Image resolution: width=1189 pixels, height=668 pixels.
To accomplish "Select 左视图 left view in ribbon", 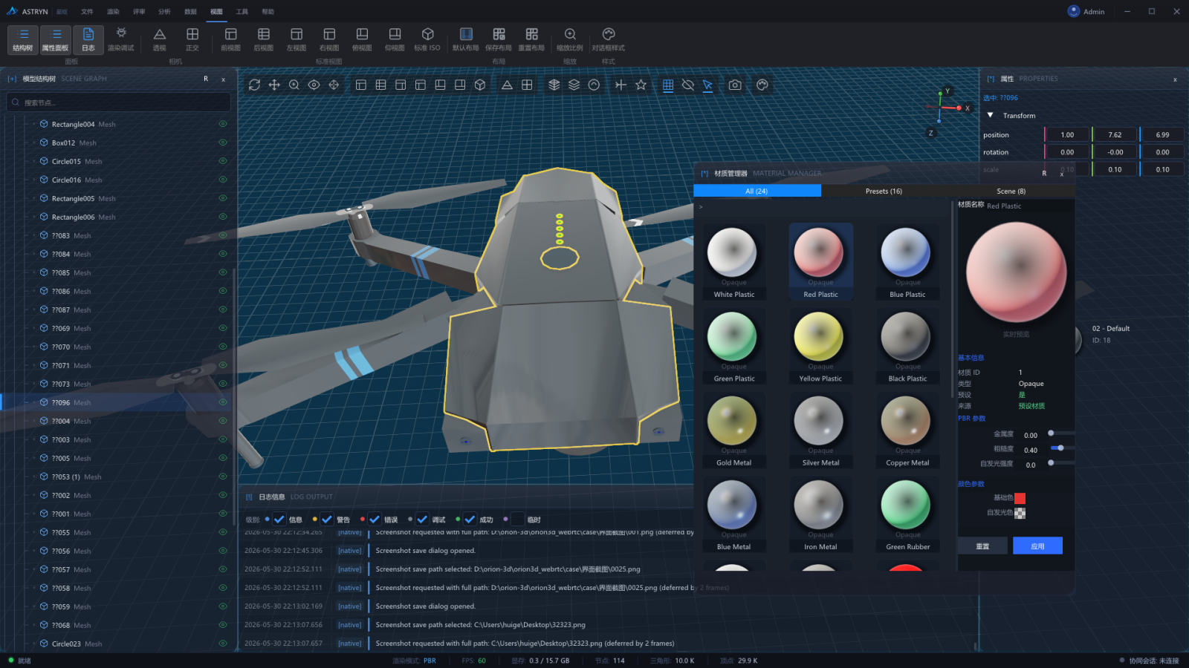I will click(297, 39).
